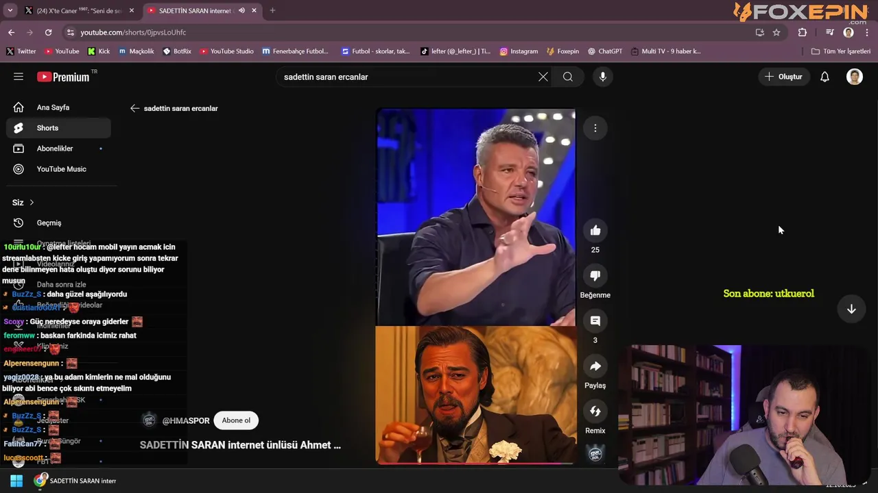Share the Short via Paylaş
This screenshot has width=878, height=493.
pyautogui.click(x=595, y=366)
